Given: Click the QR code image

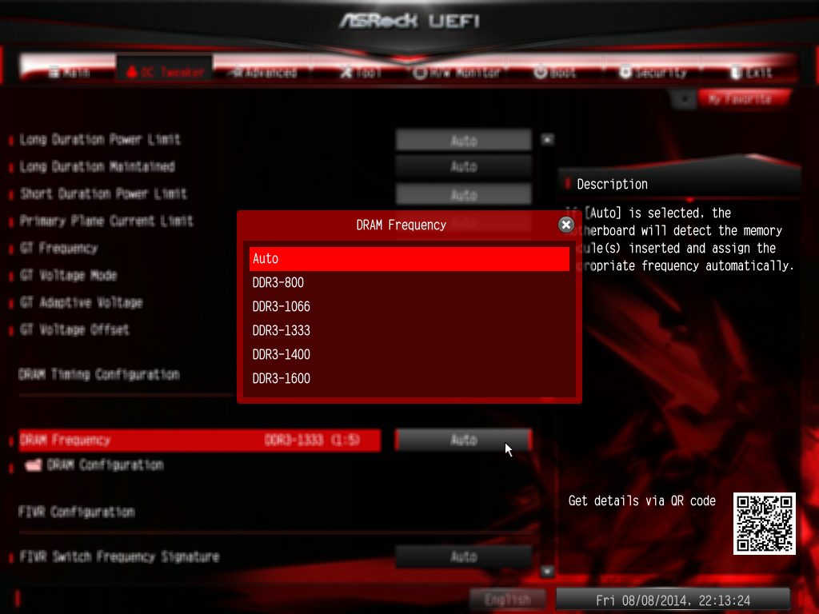Looking at the screenshot, I should click(764, 523).
